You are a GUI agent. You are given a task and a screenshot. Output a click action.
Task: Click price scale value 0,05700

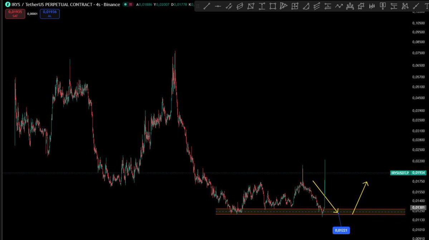click(418, 77)
